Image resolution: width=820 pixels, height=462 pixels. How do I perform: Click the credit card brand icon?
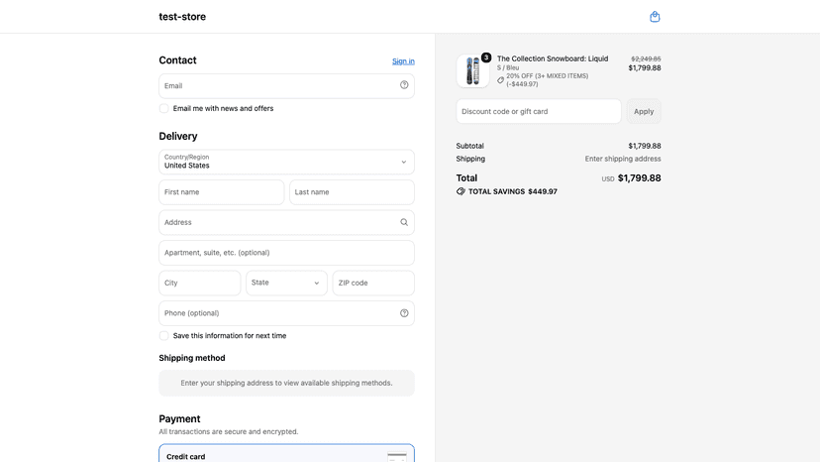pyautogui.click(x=397, y=457)
